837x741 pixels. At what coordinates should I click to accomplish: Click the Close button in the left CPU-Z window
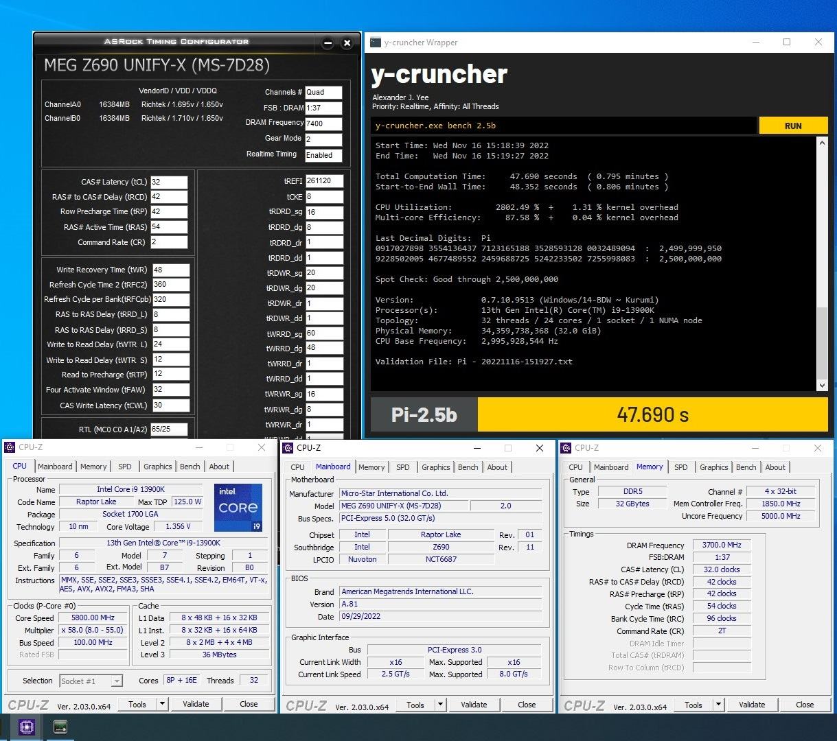(249, 704)
